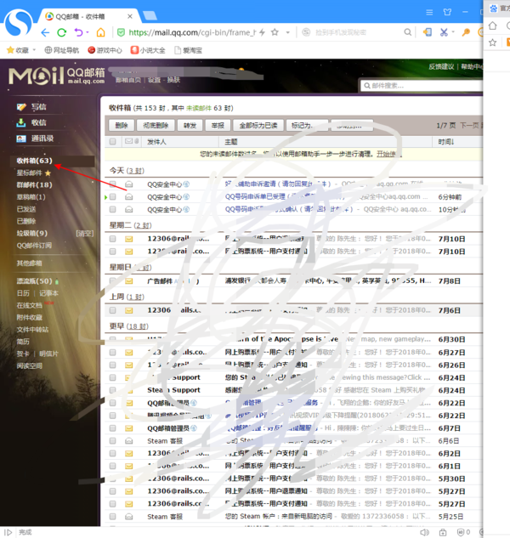Screen dimensions: 510x538
Task: Open the 星标邮件 starred folder
Action: pos(30,173)
